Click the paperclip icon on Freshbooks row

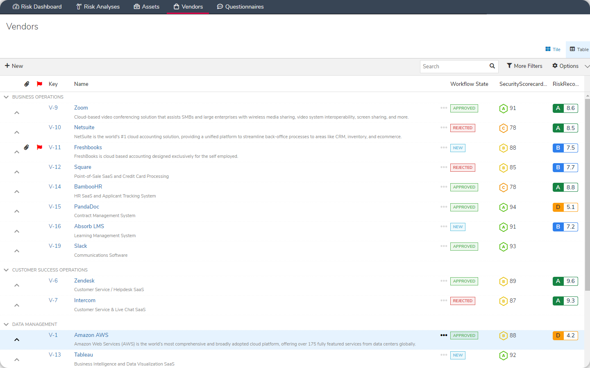click(x=27, y=147)
